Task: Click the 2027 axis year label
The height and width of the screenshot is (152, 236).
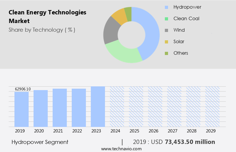Action: [x=173, y=131]
